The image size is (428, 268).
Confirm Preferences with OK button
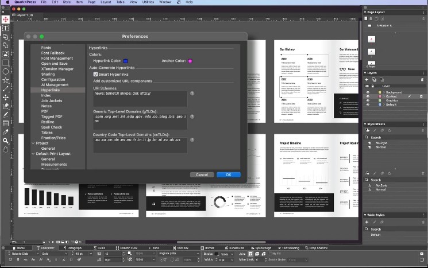(x=229, y=175)
